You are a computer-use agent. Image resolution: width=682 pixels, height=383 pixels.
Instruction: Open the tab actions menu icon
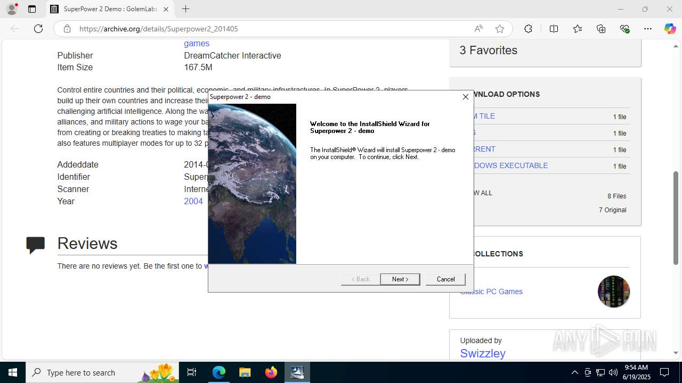click(x=32, y=9)
